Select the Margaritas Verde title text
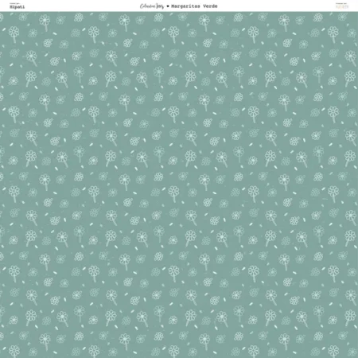The width and height of the screenshot is (358, 358). [194, 6]
